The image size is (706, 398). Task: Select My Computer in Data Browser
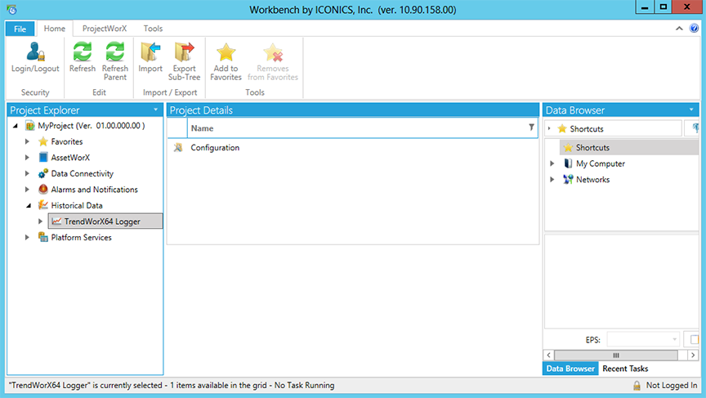click(x=600, y=163)
